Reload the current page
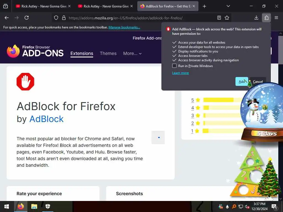Viewport: 283px width, 212px height. point(27,18)
